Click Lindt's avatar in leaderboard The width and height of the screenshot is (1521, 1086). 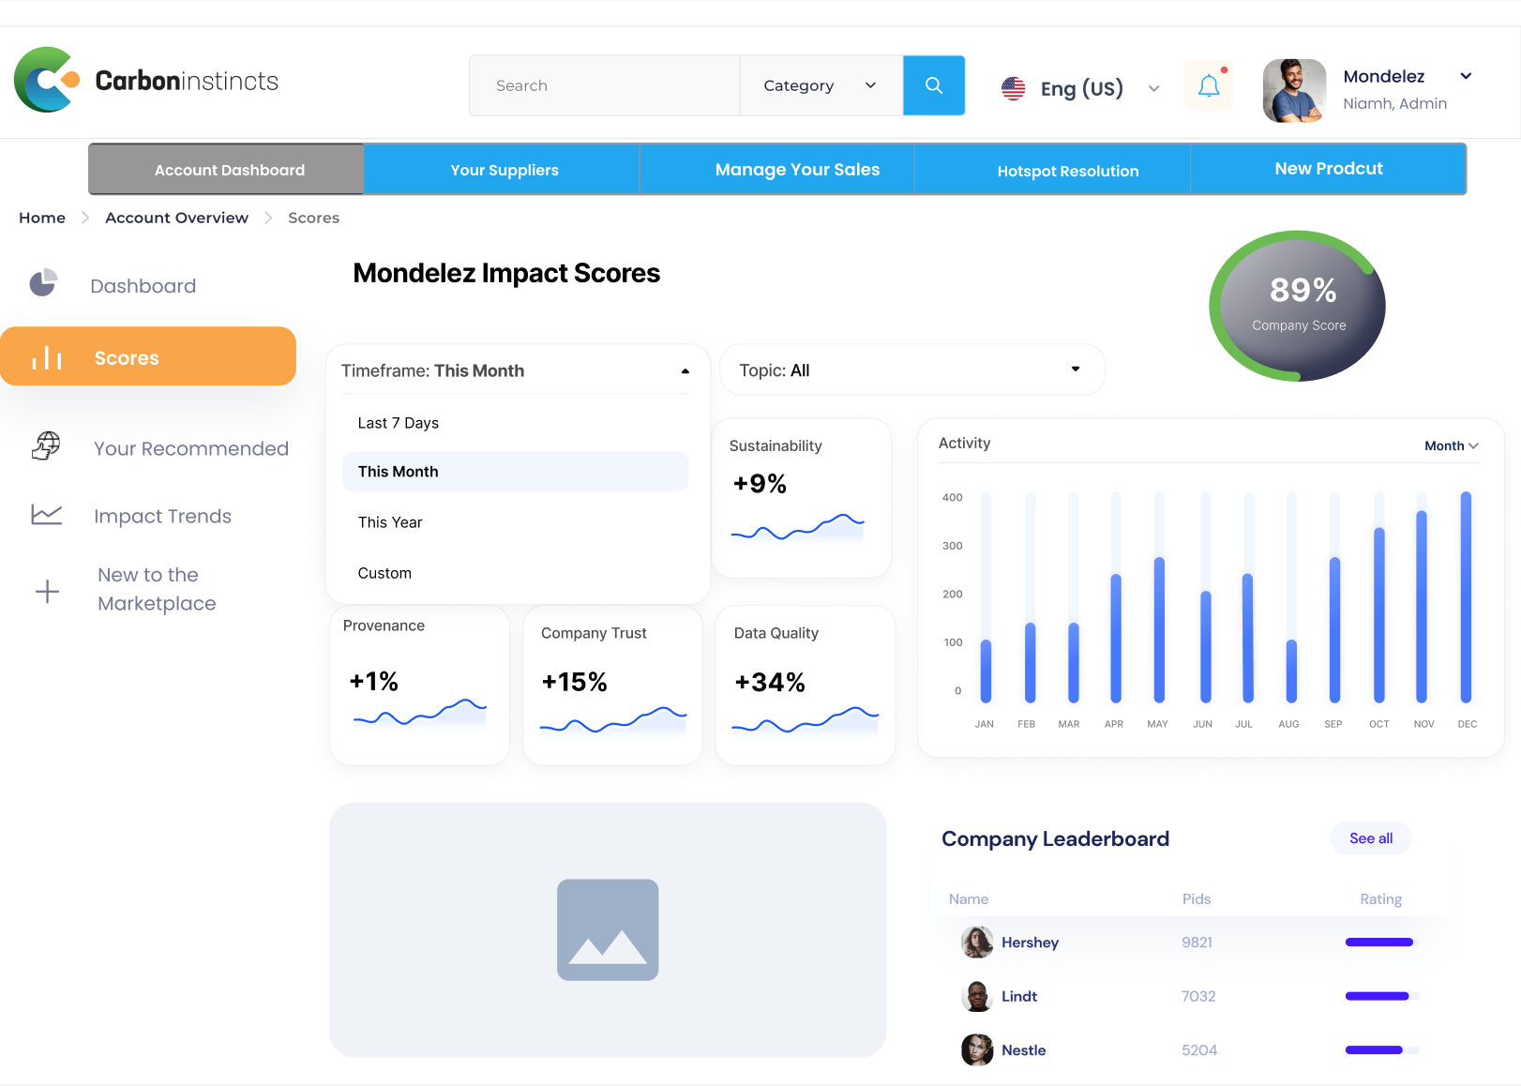(977, 996)
